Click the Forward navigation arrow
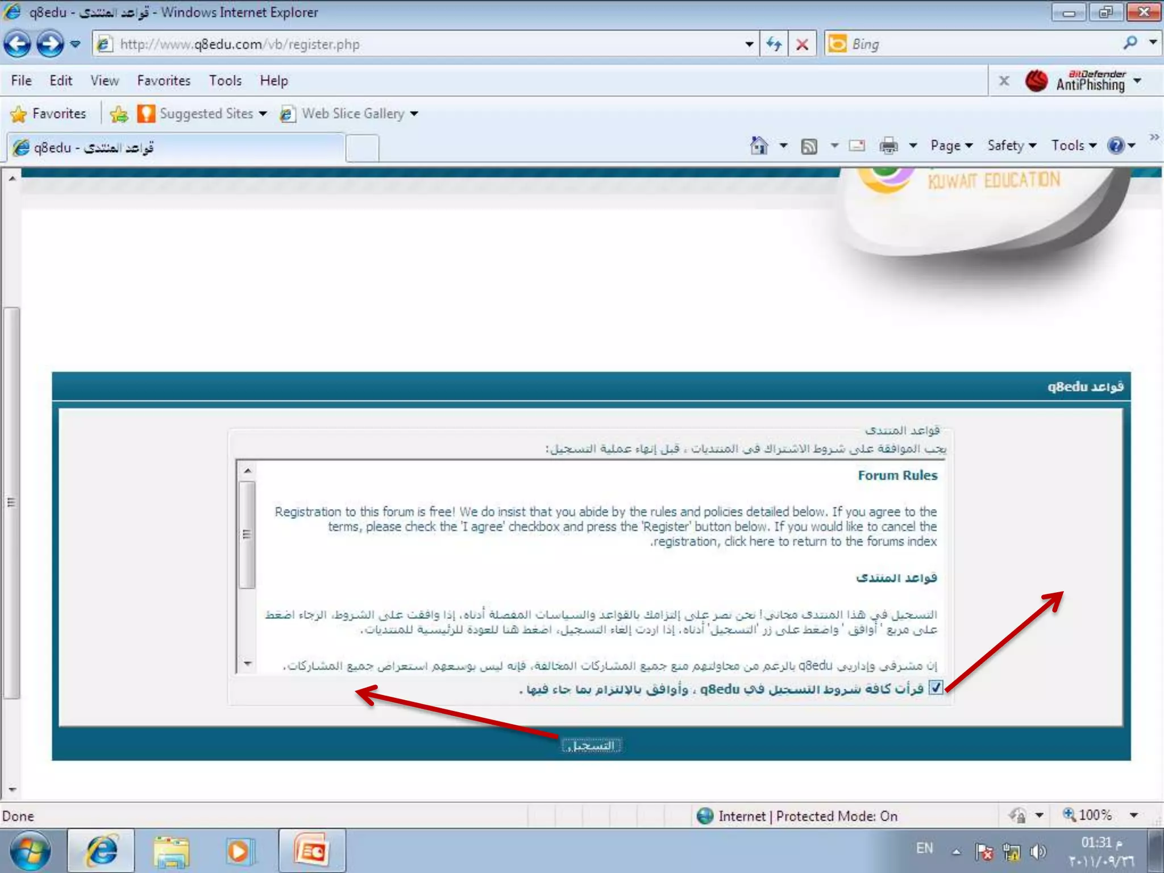This screenshot has height=873, width=1164. click(50, 44)
